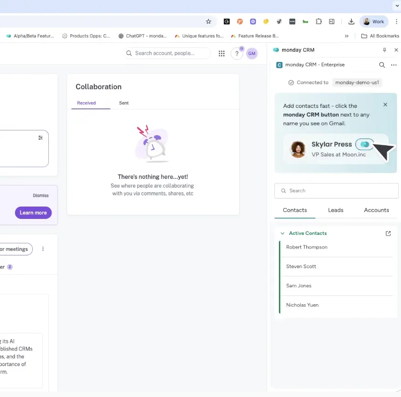Open the Work profile button
The width and height of the screenshot is (401, 397).
click(374, 21)
